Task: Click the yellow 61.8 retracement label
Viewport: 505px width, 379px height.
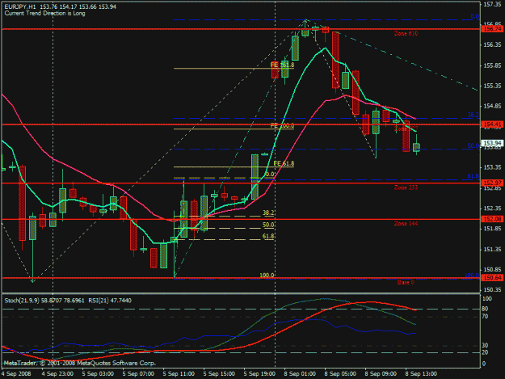Action: pyautogui.click(x=268, y=236)
